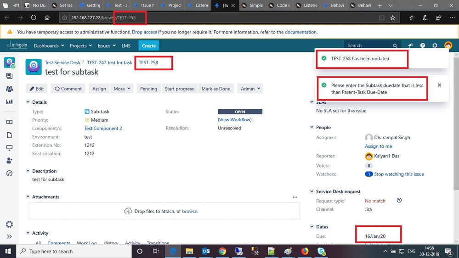Image resolution: width=459 pixels, height=258 pixels.
Task: Open the Reports bar chart sidebar icon
Action: [x=9, y=102]
